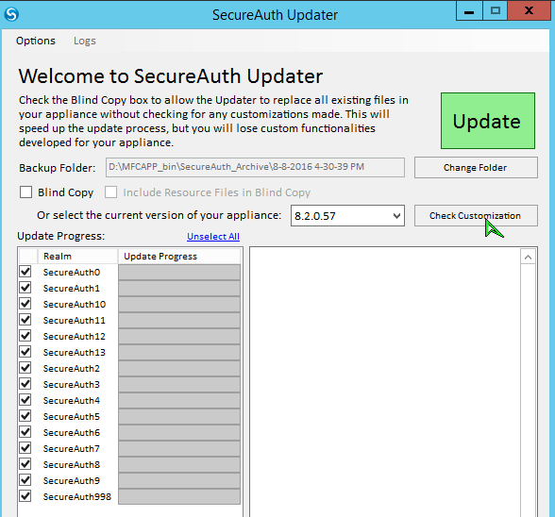
Task: Select the SecureAuth7 realm name
Action: click(72, 449)
